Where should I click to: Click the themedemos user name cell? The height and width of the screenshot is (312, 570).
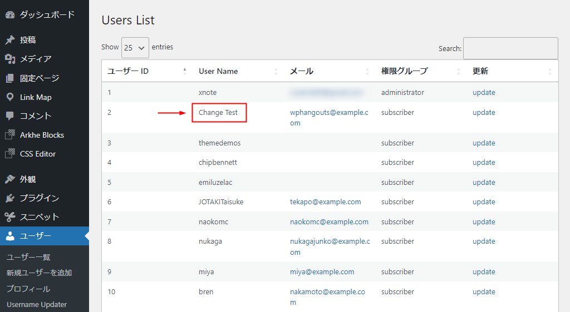coord(219,143)
